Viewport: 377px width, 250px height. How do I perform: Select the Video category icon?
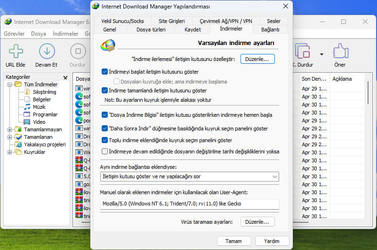[27, 122]
